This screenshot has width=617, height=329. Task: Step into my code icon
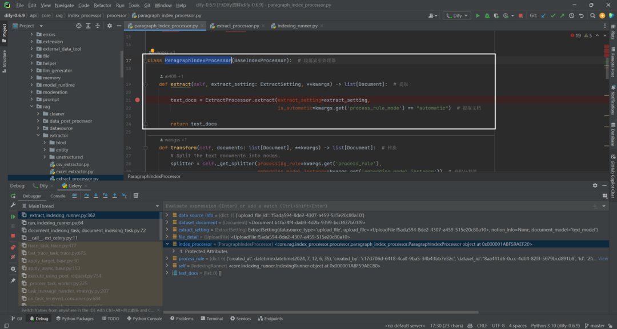[105, 196]
